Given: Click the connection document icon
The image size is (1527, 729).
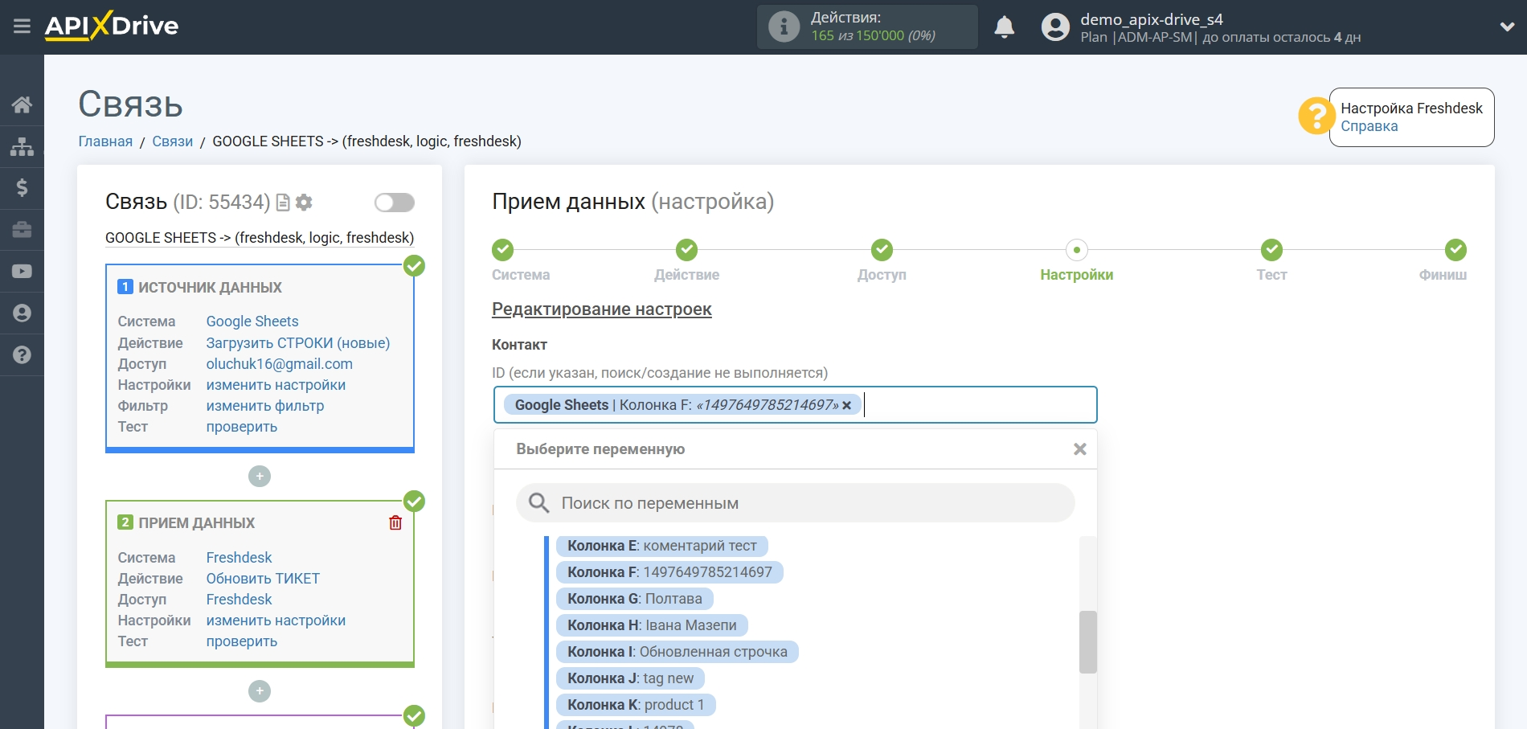Looking at the screenshot, I should tap(283, 203).
